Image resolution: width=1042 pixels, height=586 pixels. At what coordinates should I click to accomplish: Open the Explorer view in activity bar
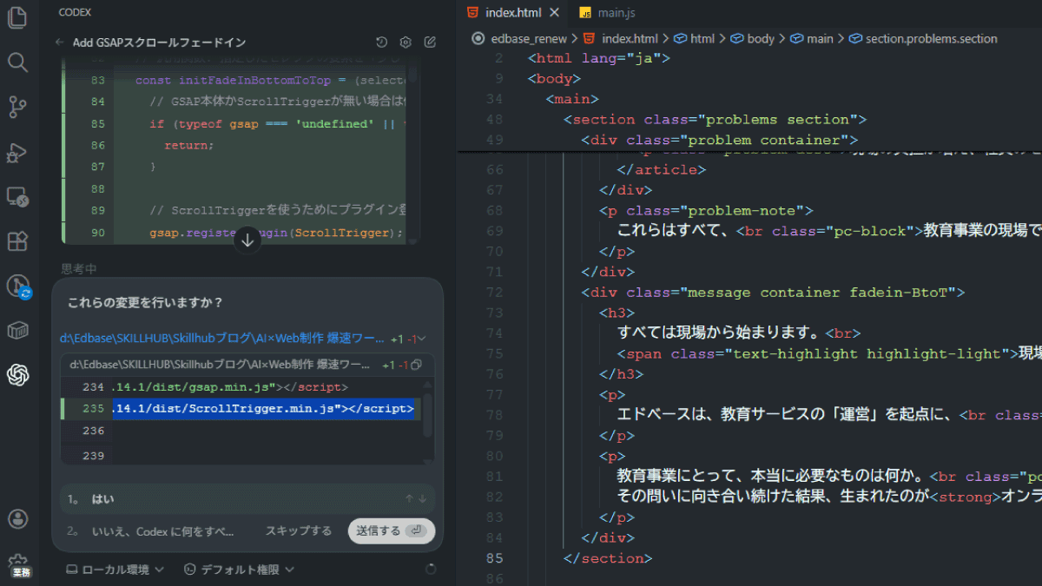pyautogui.click(x=17, y=17)
